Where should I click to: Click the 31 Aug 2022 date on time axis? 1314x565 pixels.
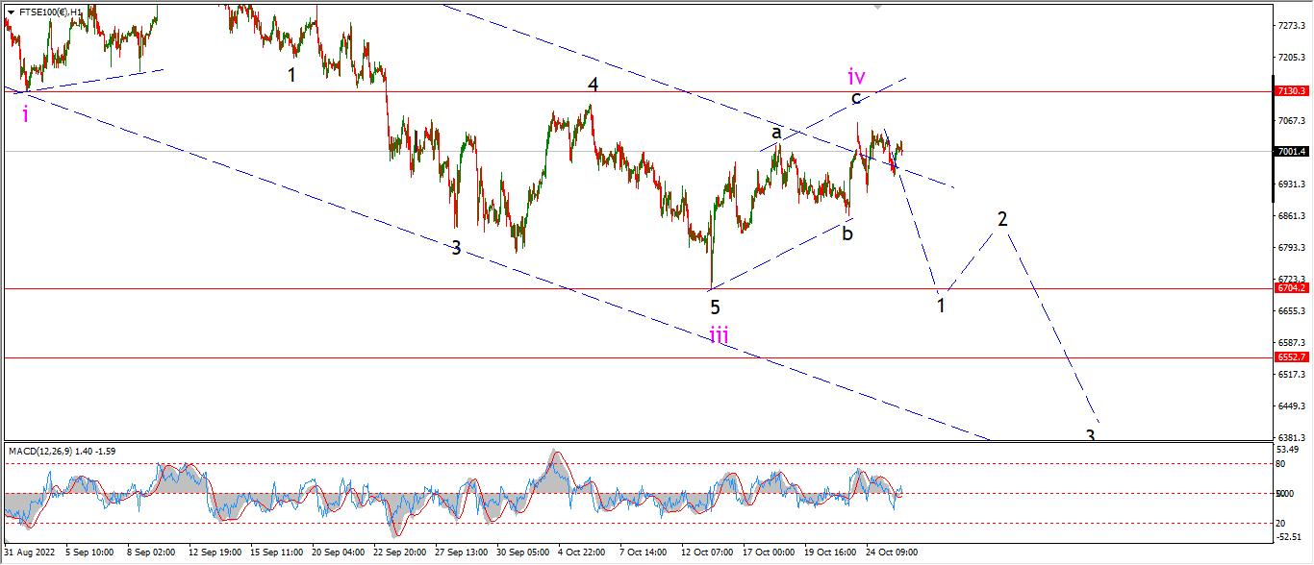(x=28, y=553)
